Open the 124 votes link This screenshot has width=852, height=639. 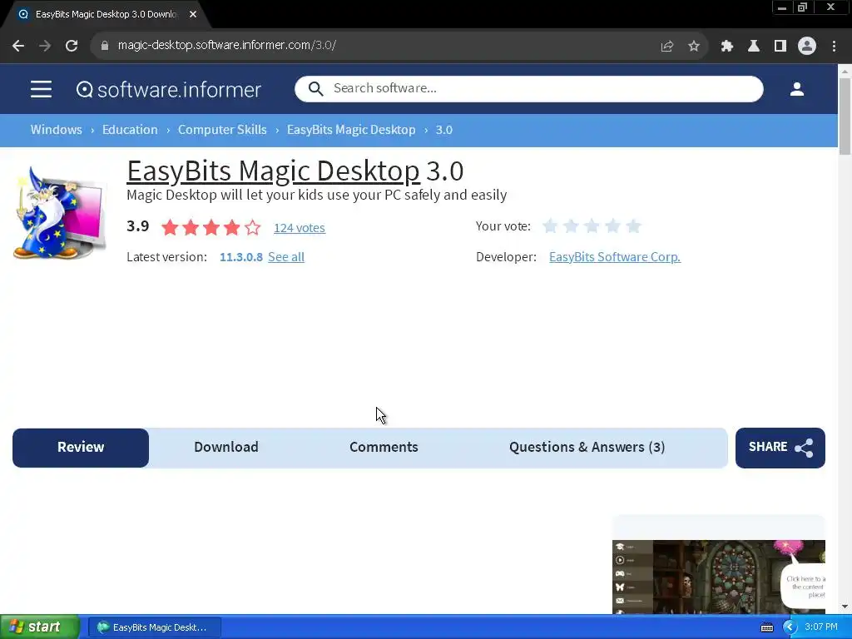point(300,228)
